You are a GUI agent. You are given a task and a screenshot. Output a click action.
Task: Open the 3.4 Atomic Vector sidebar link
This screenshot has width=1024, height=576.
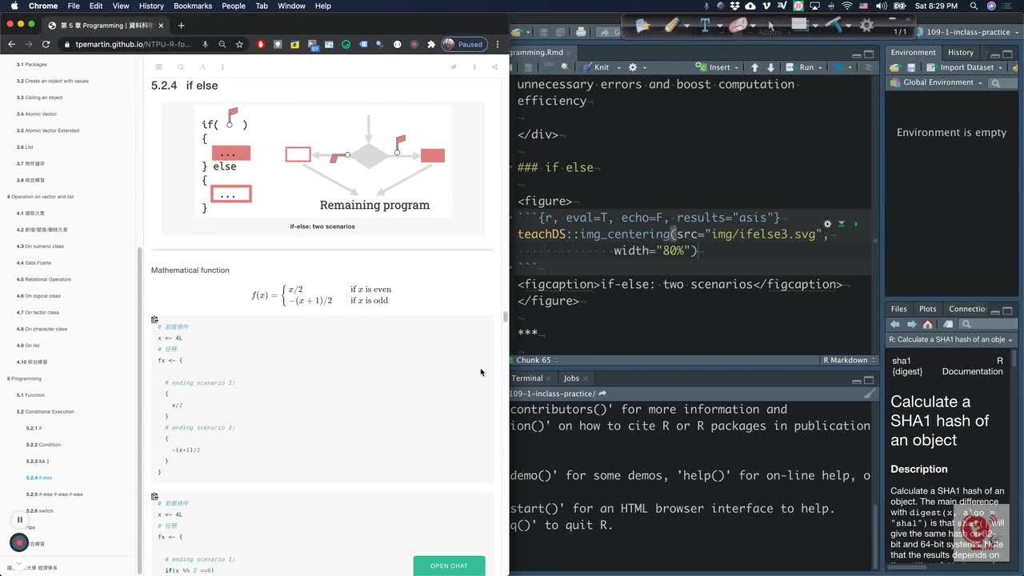click(37, 114)
